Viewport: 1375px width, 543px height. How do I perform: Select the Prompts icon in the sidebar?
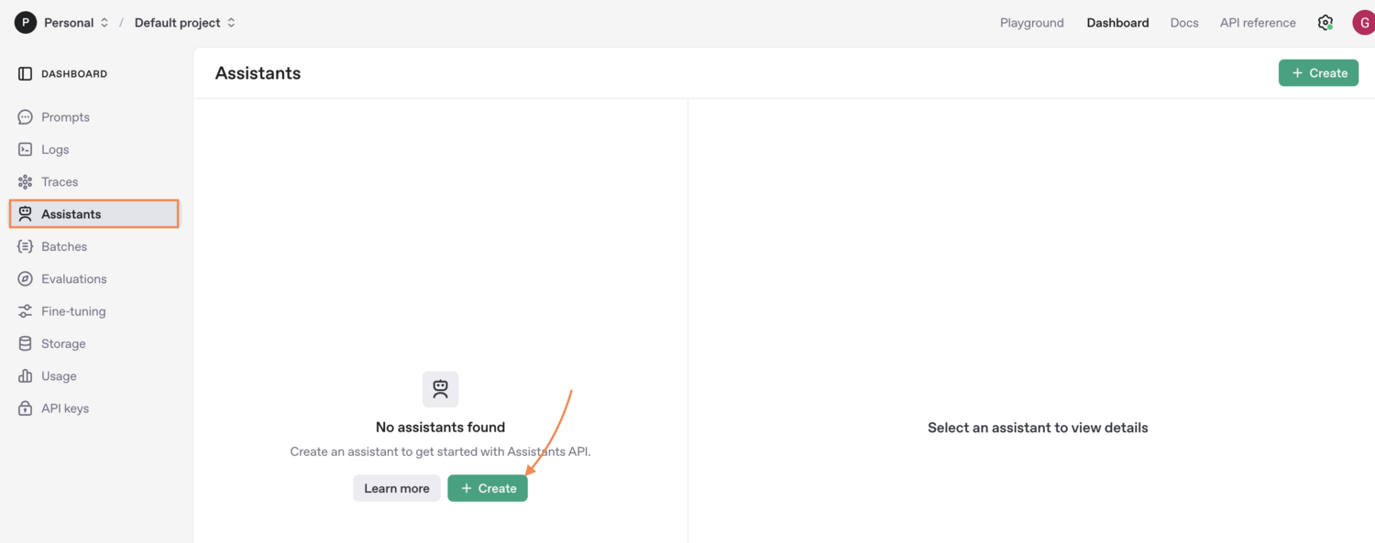(x=26, y=116)
